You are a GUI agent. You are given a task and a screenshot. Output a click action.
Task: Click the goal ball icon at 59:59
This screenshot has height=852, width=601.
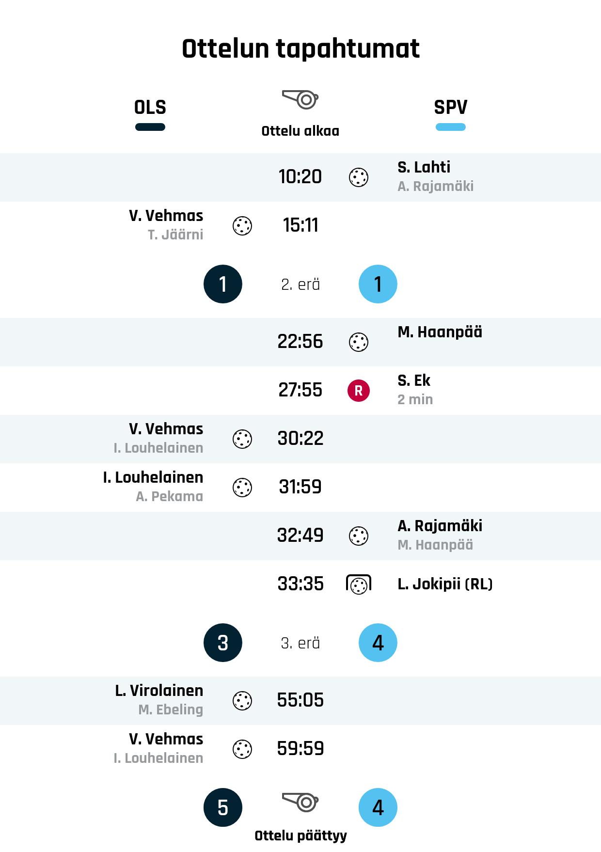point(242,749)
